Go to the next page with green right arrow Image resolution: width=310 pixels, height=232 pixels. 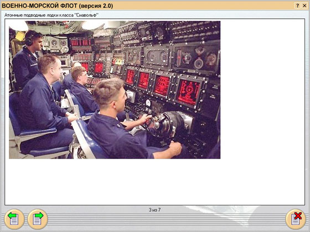click(x=38, y=219)
